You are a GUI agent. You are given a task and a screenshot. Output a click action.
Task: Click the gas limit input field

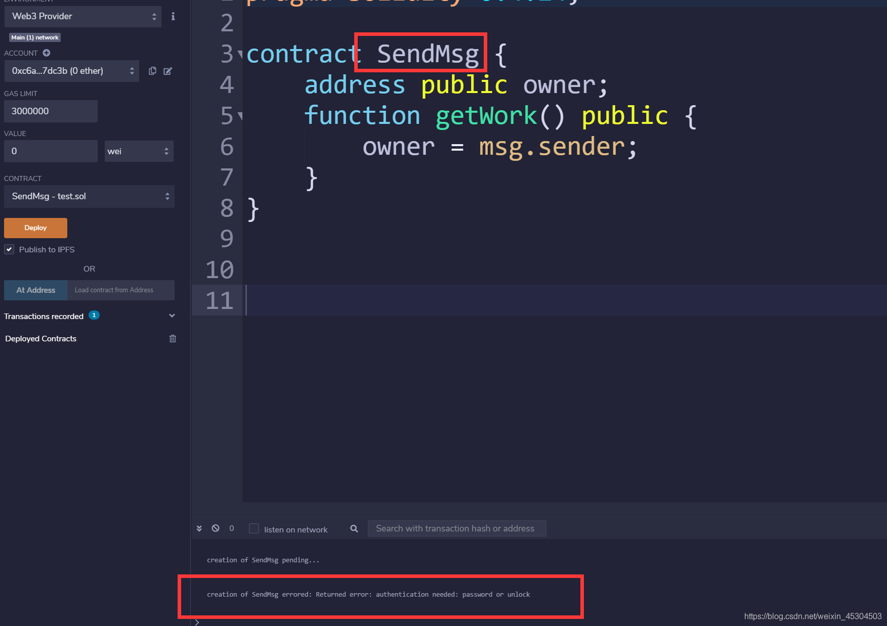[x=51, y=111]
